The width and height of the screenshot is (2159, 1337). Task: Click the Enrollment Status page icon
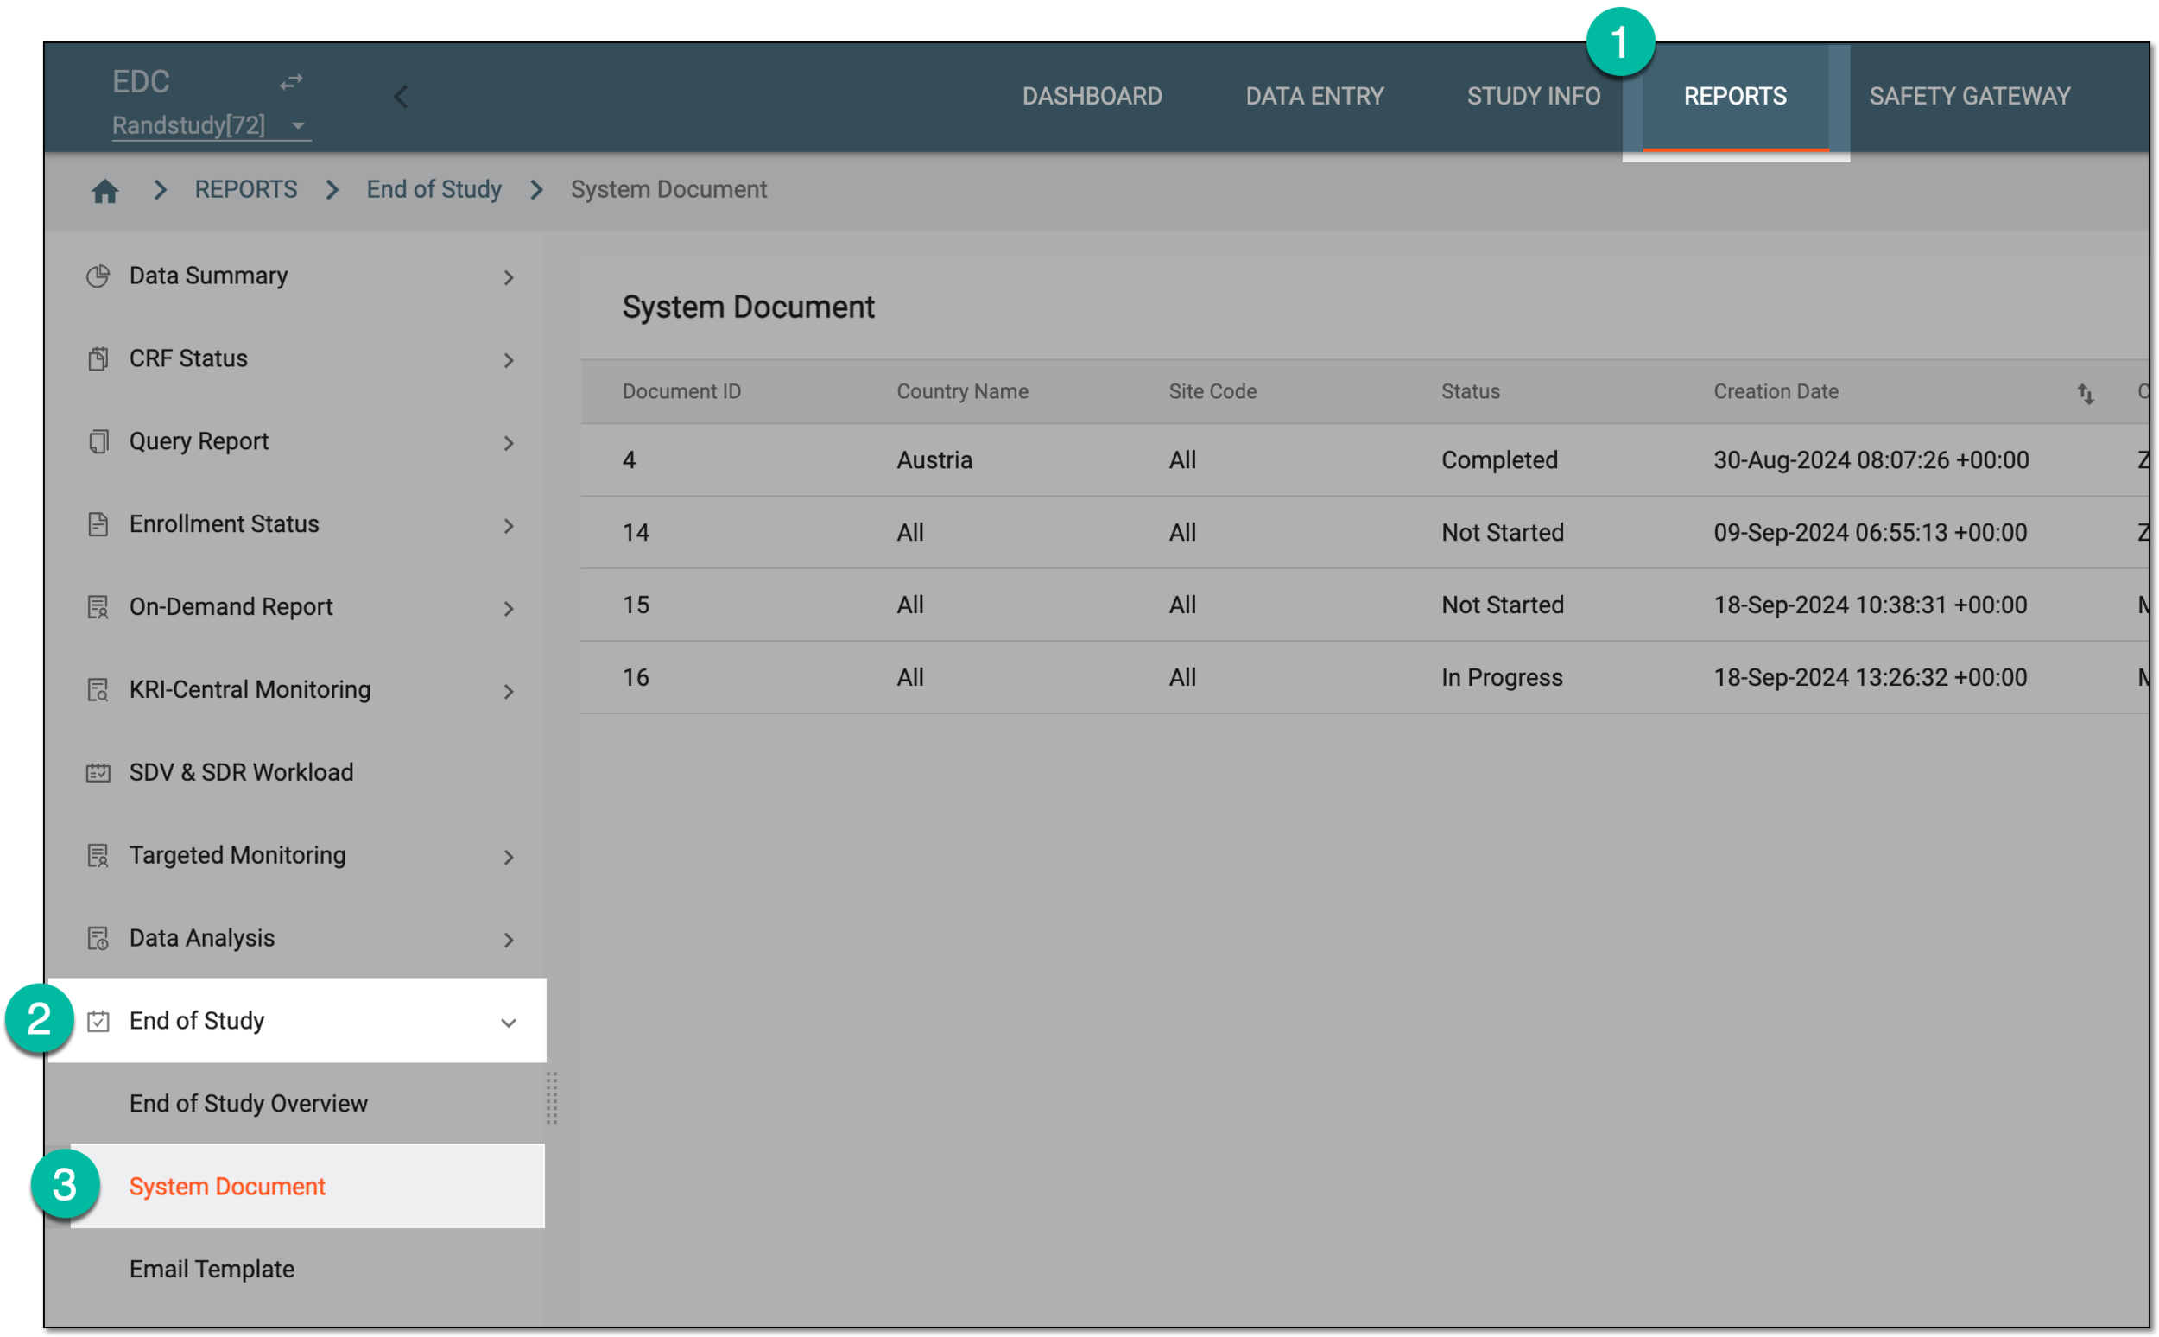[98, 524]
